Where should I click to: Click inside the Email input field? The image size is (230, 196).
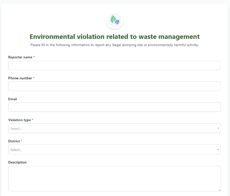tap(114, 107)
